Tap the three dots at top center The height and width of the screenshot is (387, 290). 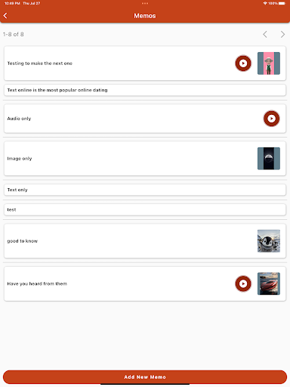(145, 3)
